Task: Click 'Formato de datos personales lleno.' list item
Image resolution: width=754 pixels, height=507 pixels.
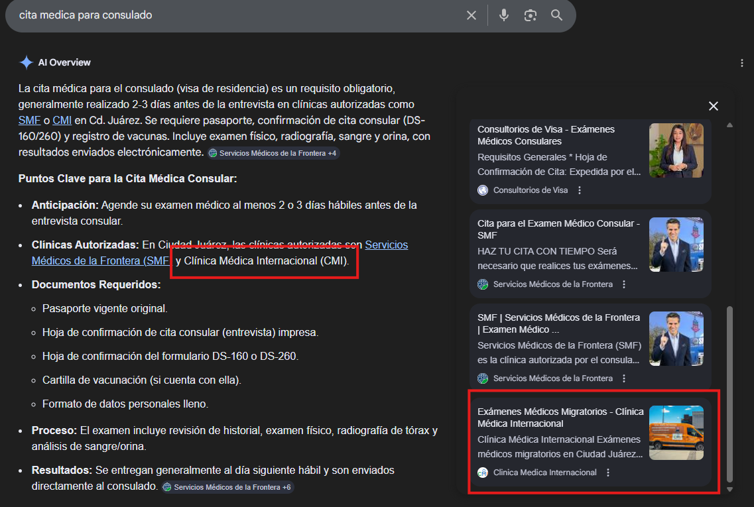Action: pyautogui.click(x=125, y=404)
